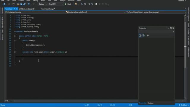Open the 87 % zoom level dropdown
The height and width of the screenshot is (107, 190).
tap(12, 101)
